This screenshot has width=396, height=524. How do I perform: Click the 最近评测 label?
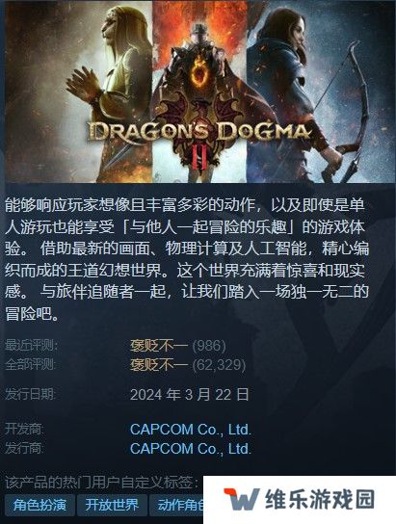pyautogui.click(x=31, y=346)
